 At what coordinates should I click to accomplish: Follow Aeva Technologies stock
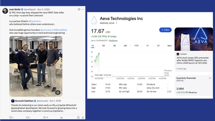pos(165,30)
